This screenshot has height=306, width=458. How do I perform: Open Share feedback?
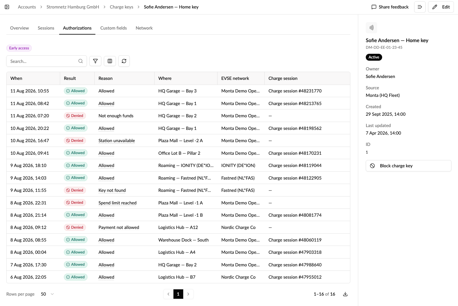coord(390,7)
